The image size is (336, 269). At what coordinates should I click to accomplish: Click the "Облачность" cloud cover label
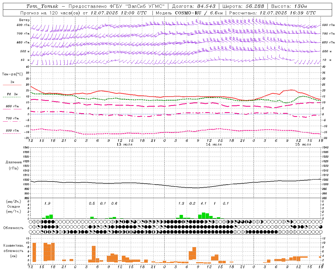[13, 228]
